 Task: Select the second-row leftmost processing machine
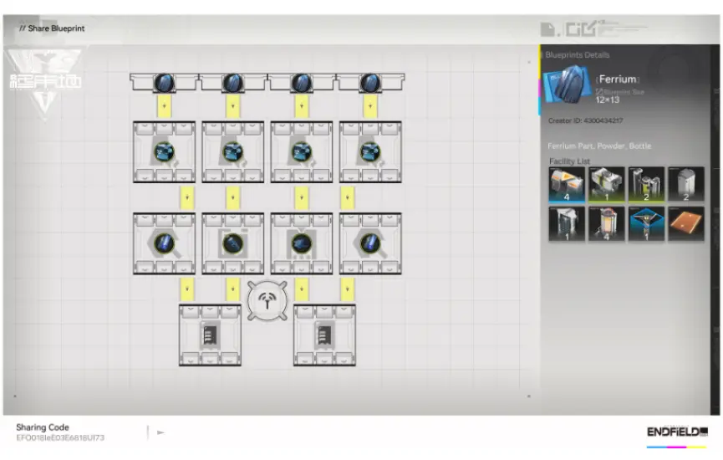tap(164, 151)
